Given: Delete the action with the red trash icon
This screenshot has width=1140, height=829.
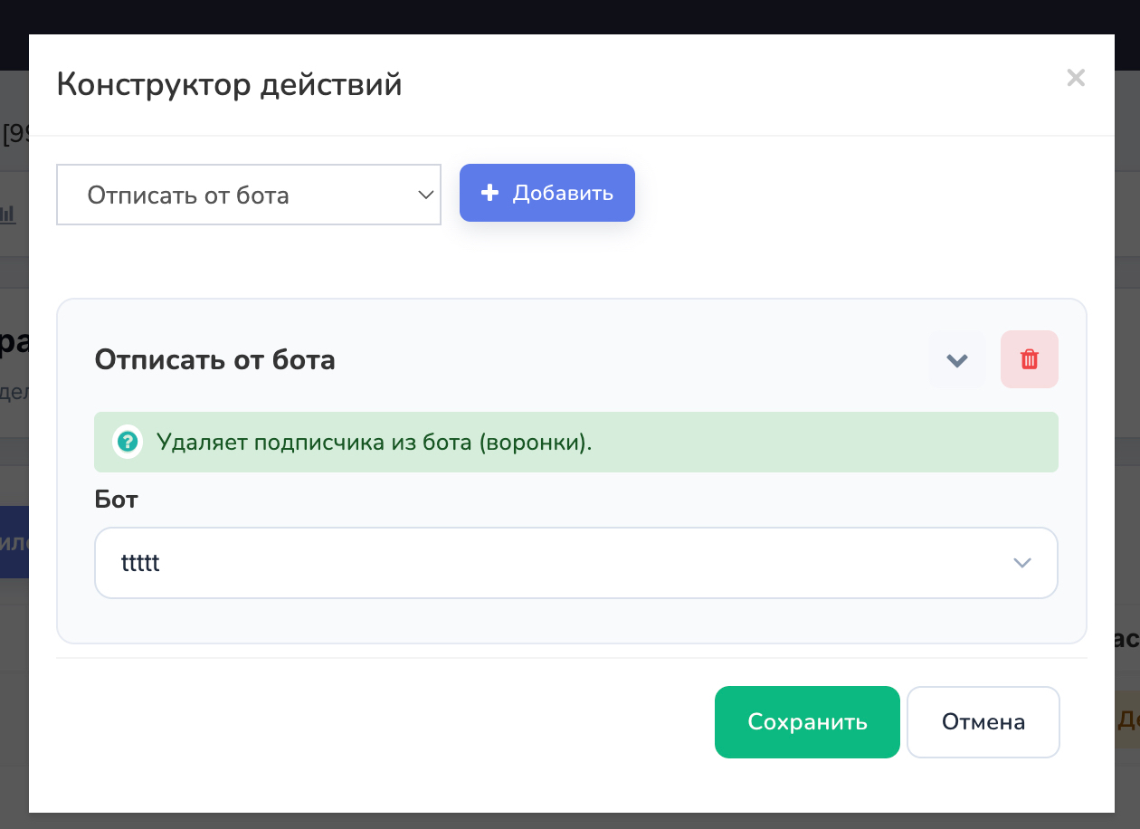Looking at the screenshot, I should pos(1030,359).
